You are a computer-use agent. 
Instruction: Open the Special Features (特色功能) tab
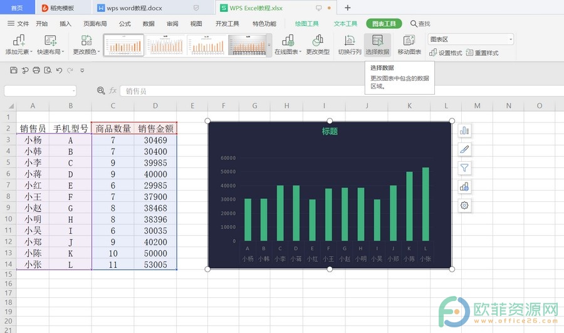[x=264, y=24]
